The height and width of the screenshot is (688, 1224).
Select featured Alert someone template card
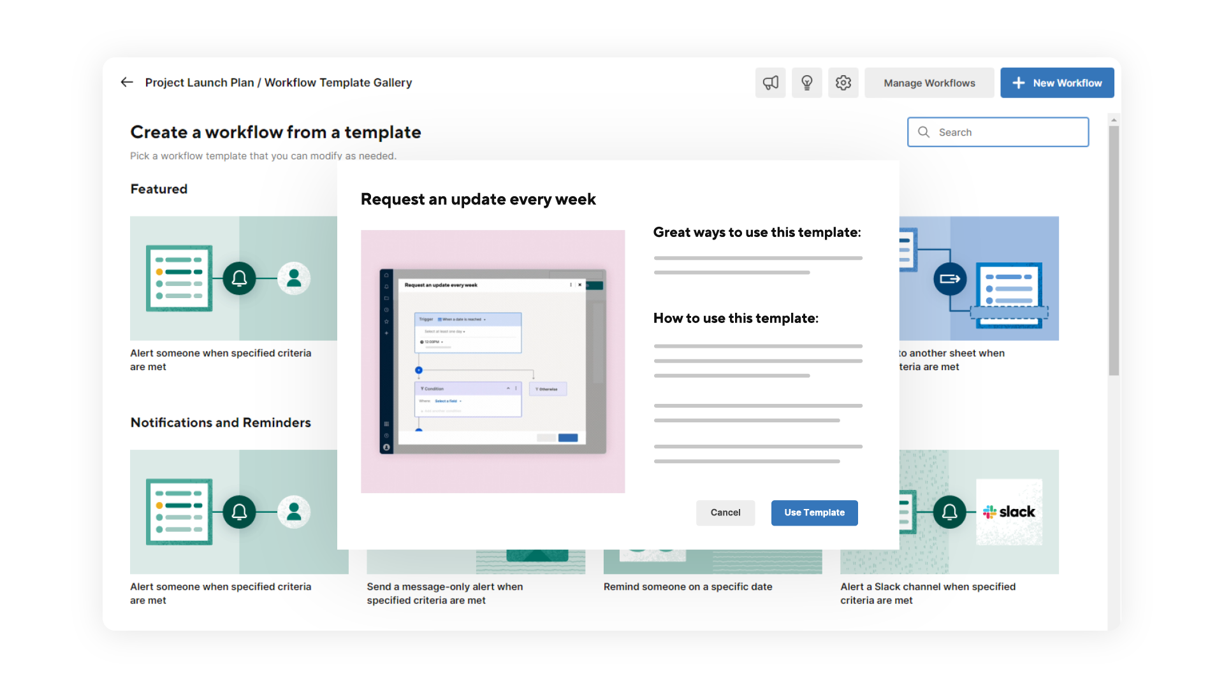coord(233,278)
